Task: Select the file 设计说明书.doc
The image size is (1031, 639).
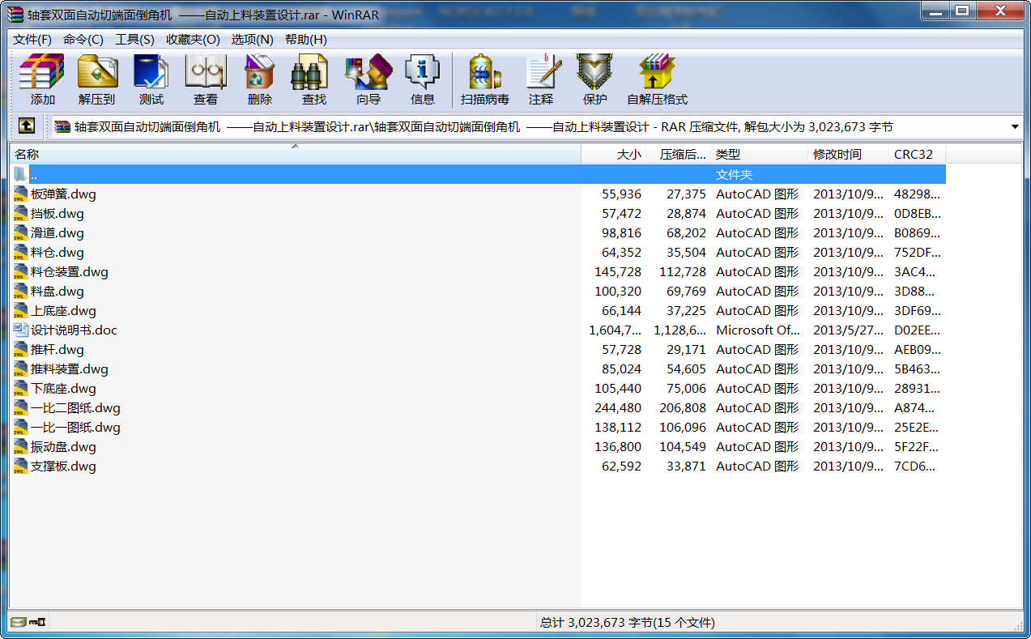Action: click(75, 330)
